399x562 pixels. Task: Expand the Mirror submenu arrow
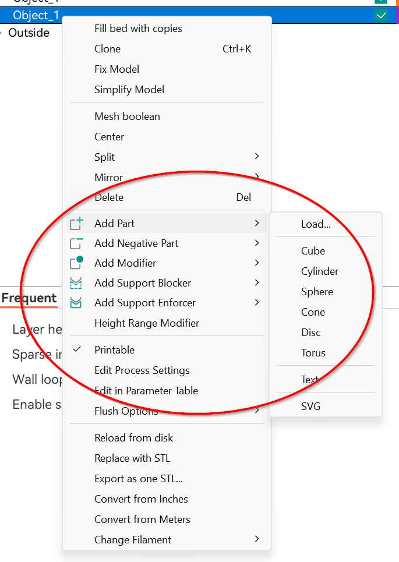pos(257,176)
